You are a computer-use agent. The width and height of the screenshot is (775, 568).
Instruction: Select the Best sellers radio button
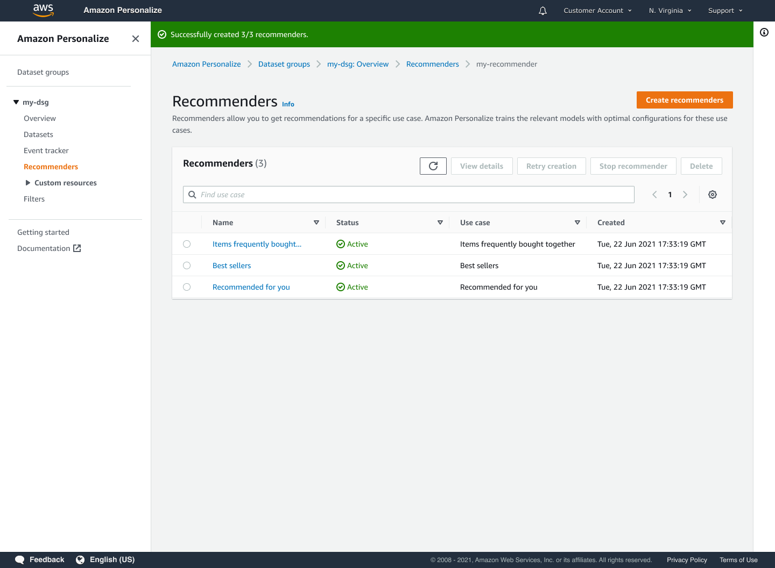[187, 265]
